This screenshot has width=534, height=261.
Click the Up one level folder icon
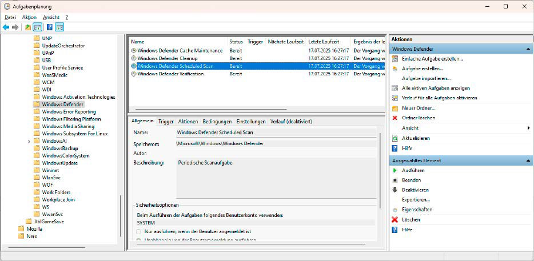(28, 27)
